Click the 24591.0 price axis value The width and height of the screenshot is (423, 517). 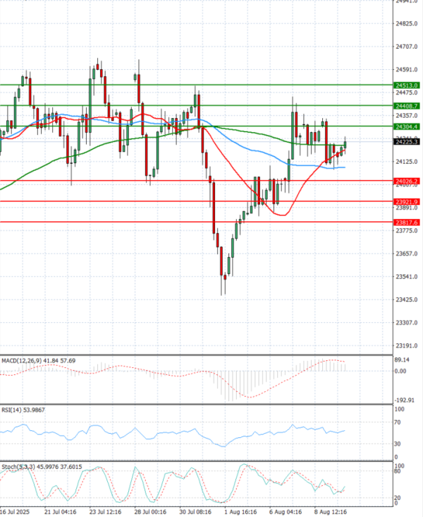(x=407, y=70)
